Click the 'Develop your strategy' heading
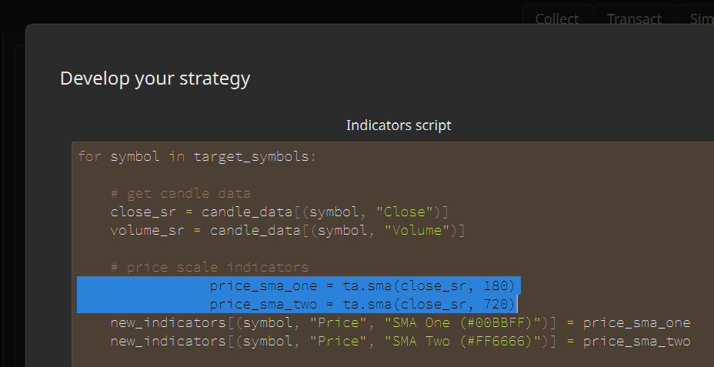Screen dimensions: 714x367 [x=155, y=78]
